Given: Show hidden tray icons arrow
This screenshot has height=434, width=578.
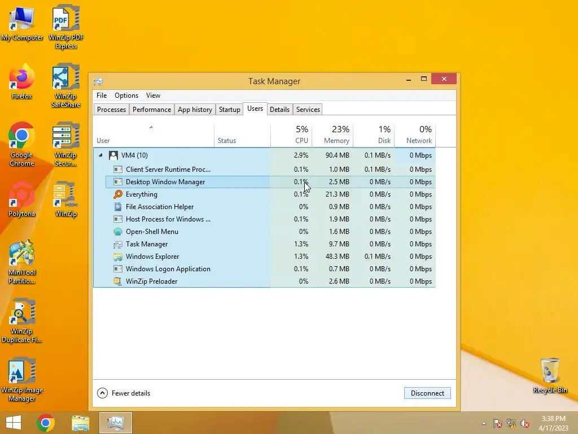Looking at the screenshot, I should click(484, 424).
